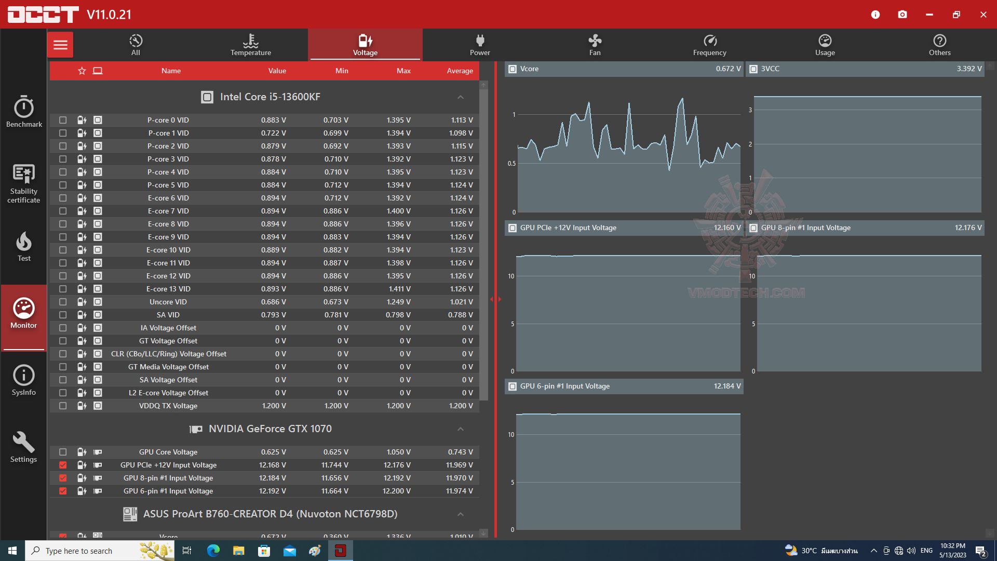This screenshot has height=561, width=997.
Task: Sort by the Average column header
Action: coord(460,71)
